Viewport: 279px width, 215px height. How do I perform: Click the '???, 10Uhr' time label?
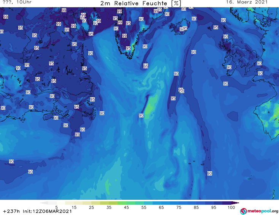point(17,2)
